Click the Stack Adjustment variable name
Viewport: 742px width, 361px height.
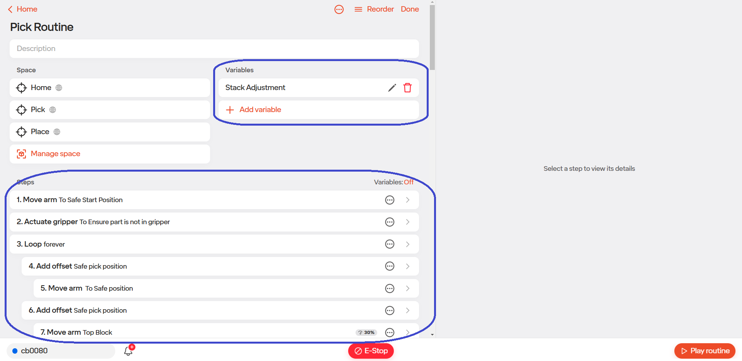(x=255, y=88)
